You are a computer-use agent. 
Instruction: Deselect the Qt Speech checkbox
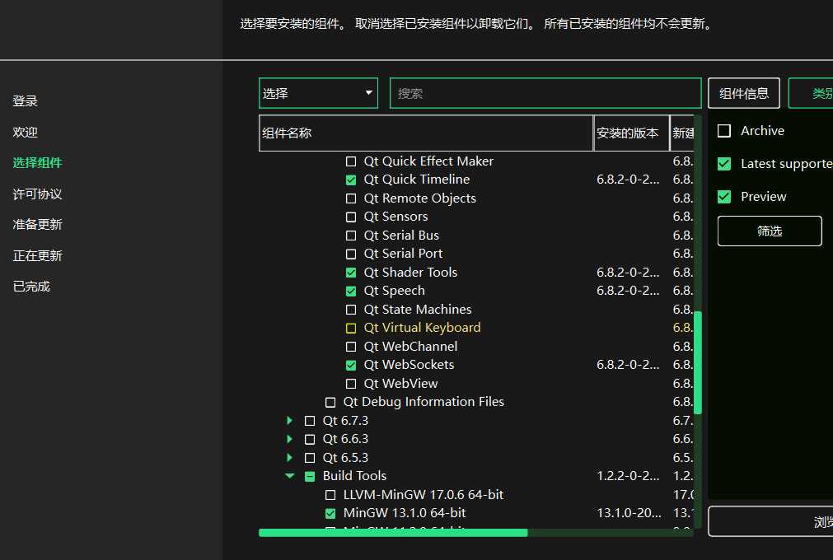(351, 292)
